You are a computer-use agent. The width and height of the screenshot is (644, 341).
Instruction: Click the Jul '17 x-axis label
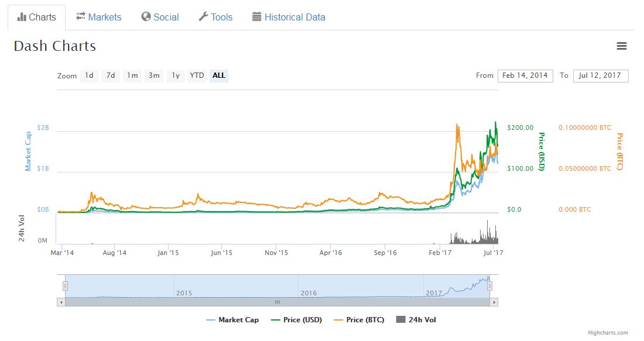click(x=494, y=253)
